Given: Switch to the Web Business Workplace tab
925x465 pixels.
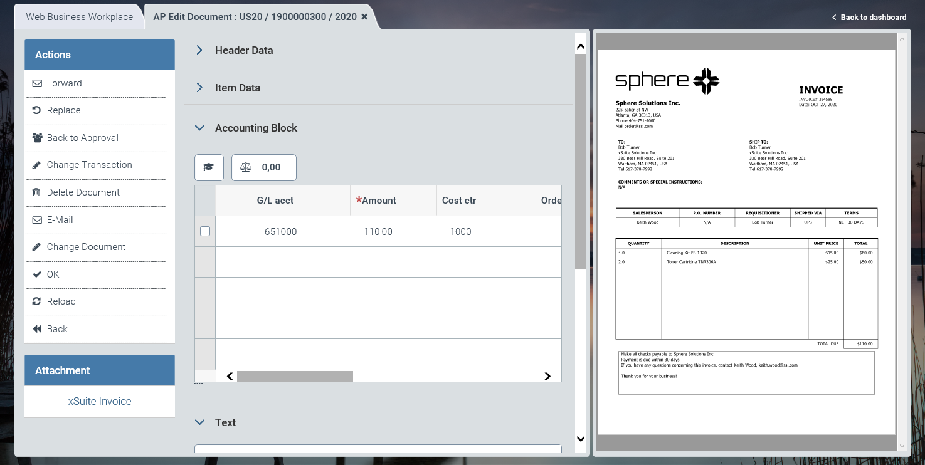Looking at the screenshot, I should tap(79, 17).
